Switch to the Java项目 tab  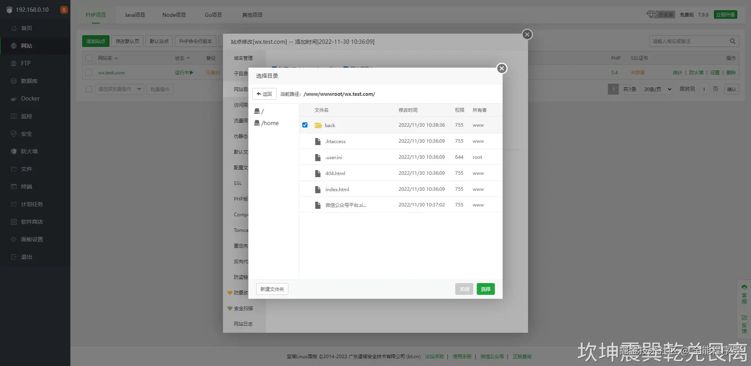[x=135, y=15]
